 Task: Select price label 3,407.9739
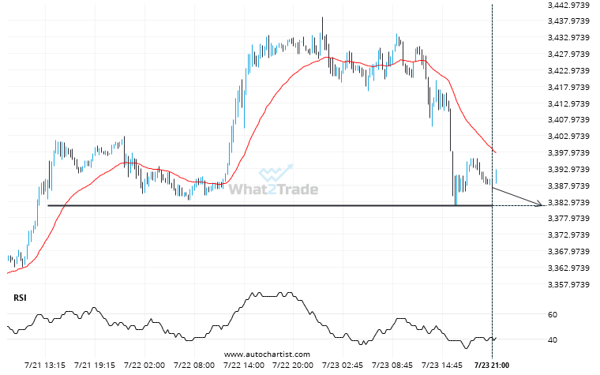(568, 120)
